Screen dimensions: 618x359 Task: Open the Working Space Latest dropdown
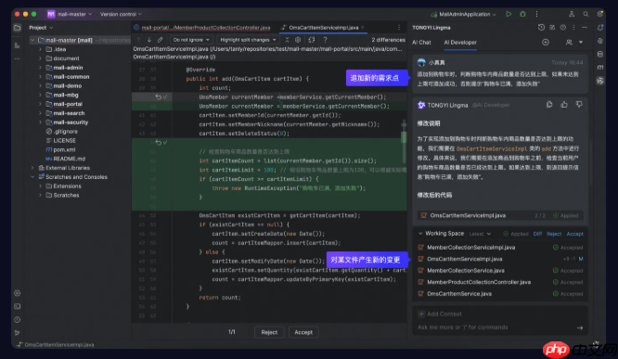tap(480, 234)
